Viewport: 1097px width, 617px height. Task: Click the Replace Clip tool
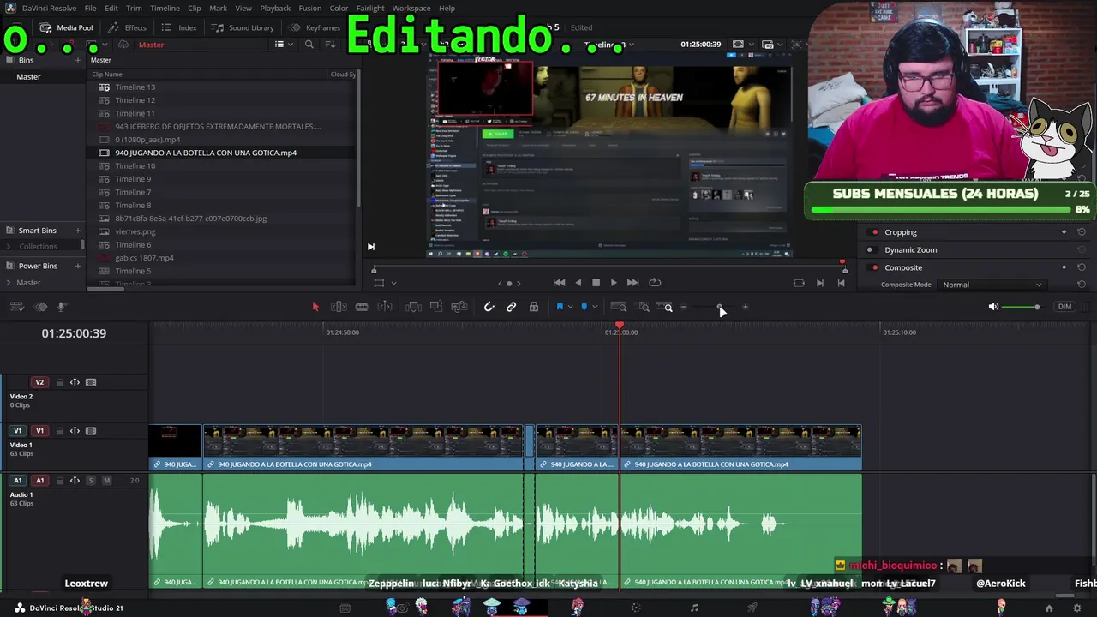tap(459, 307)
